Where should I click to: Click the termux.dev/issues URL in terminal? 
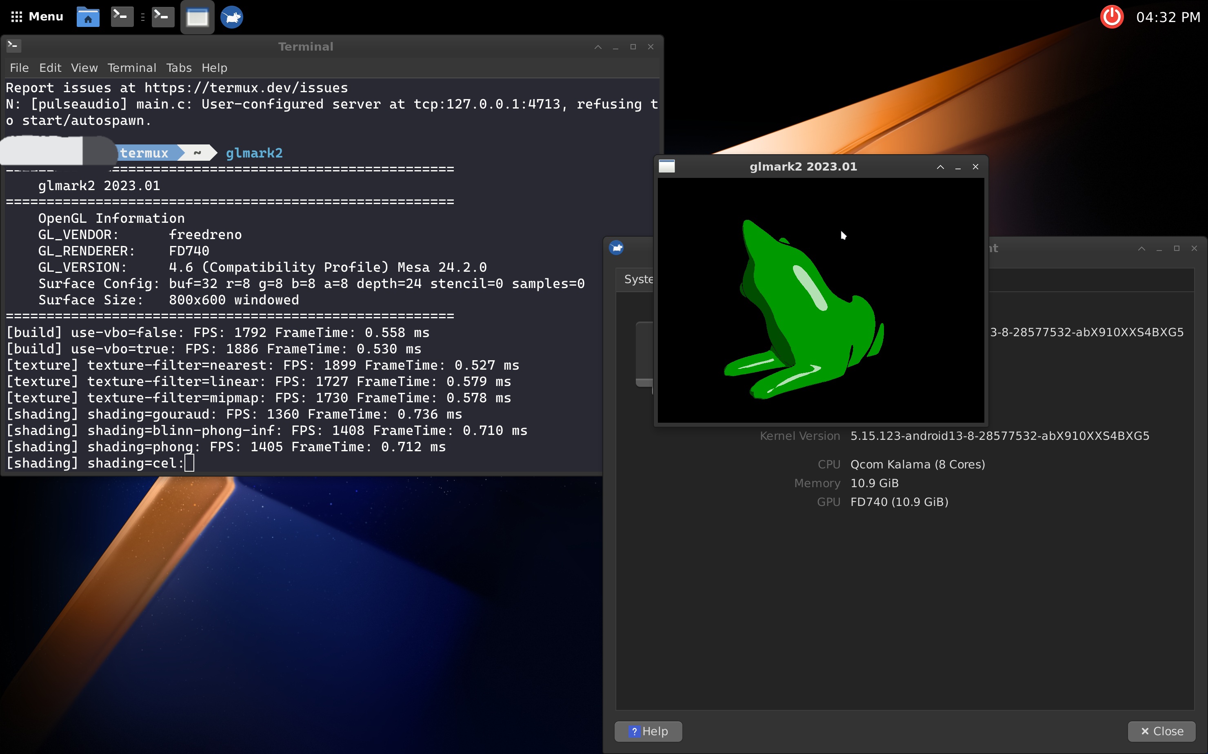246,87
